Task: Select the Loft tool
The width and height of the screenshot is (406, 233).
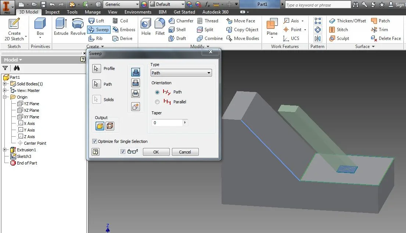Action: click(96, 21)
